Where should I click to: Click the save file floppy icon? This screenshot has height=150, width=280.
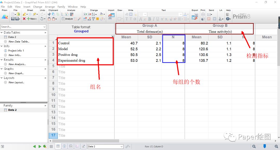pos(13,19)
